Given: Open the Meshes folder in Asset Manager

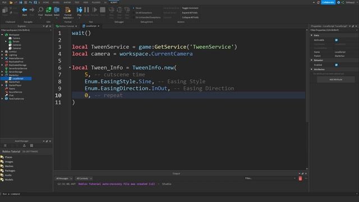Looking at the screenshot, I should click(9, 166).
